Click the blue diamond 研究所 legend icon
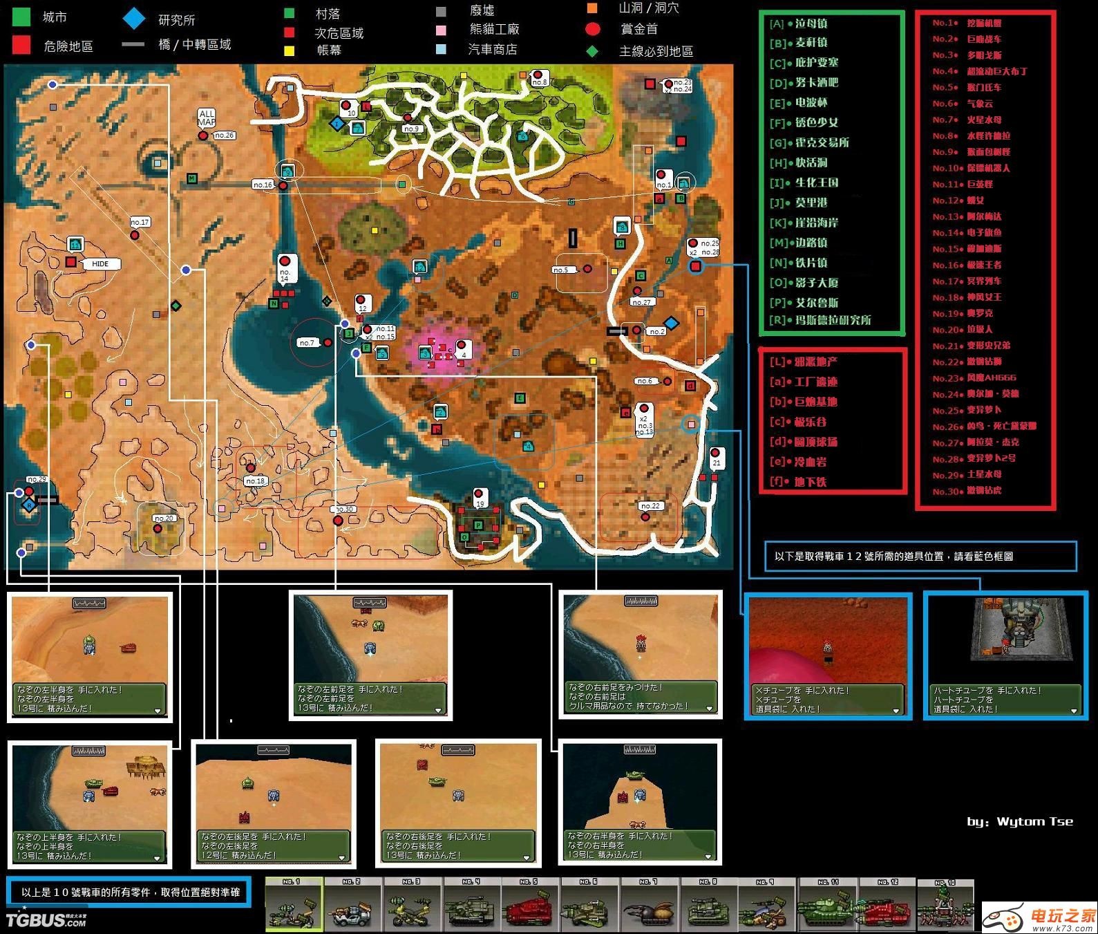The height and width of the screenshot is (934, 1098). click(x=134, y=19)
